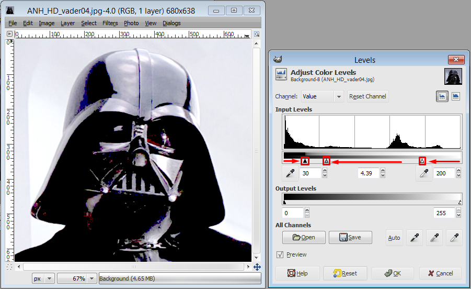Confirm levels with OK button
The image size is (471, 289).
pyautogui.click(x=393, y=273)
